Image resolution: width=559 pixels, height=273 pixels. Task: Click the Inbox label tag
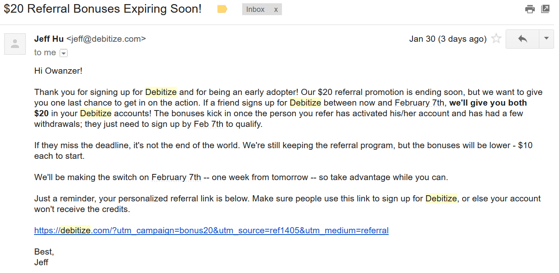(x=255, y=9)
